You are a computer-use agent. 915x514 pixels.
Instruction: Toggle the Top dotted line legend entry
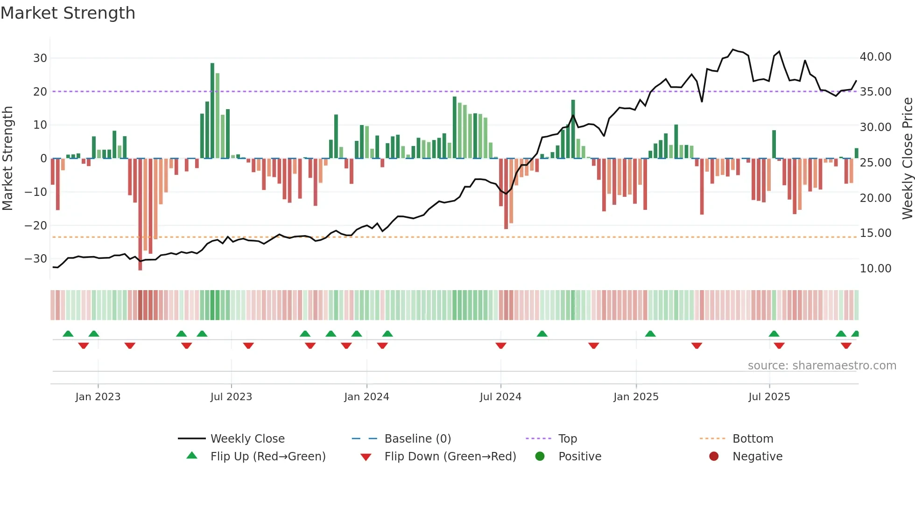[x=567, y=438]
